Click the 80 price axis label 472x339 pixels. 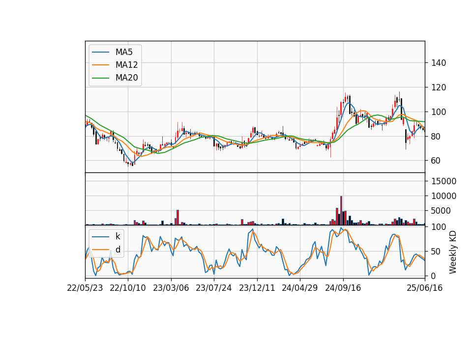point(436,136)
